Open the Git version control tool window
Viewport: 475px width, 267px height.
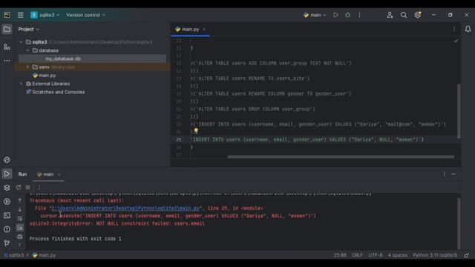click(7, 243)
